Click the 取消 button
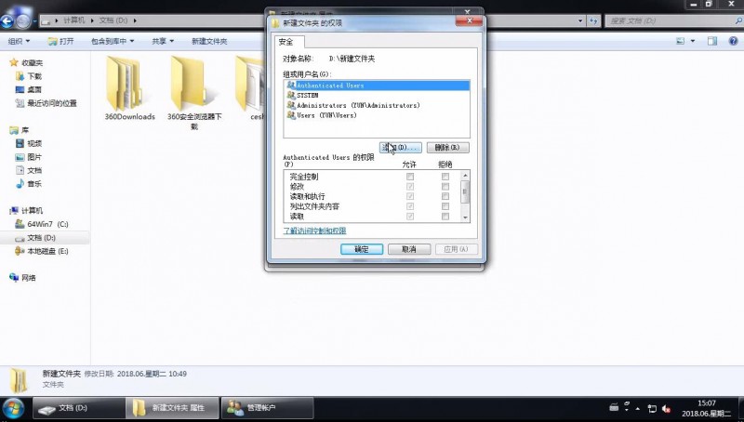Viewport: 744px width, 422px height. [x=409, y=249]
